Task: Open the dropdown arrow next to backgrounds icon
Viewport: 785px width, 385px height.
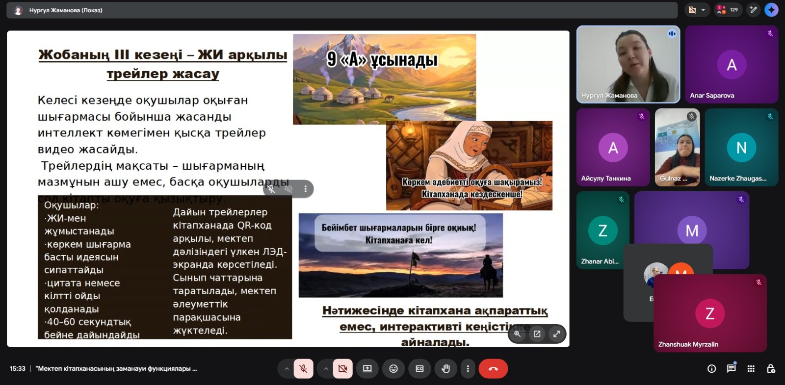Action: [x=703, y=10]
